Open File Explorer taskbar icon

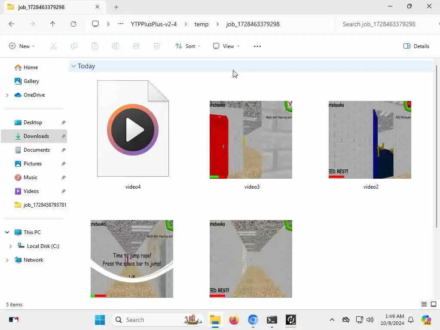click(215, 320)
